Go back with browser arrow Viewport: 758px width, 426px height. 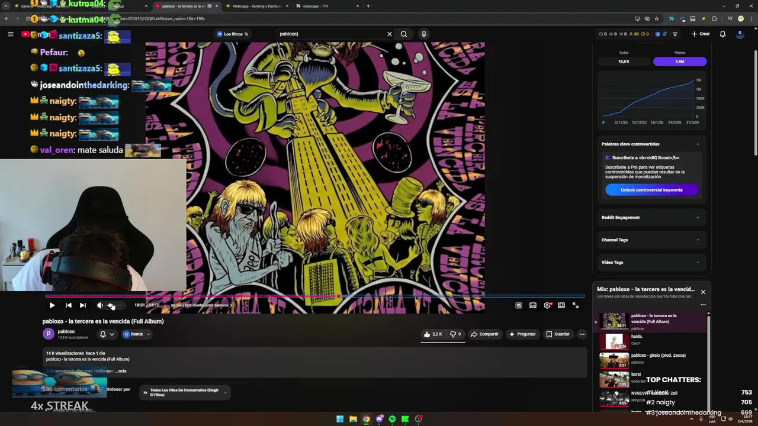pyautogui.click(x=7, y=18)
